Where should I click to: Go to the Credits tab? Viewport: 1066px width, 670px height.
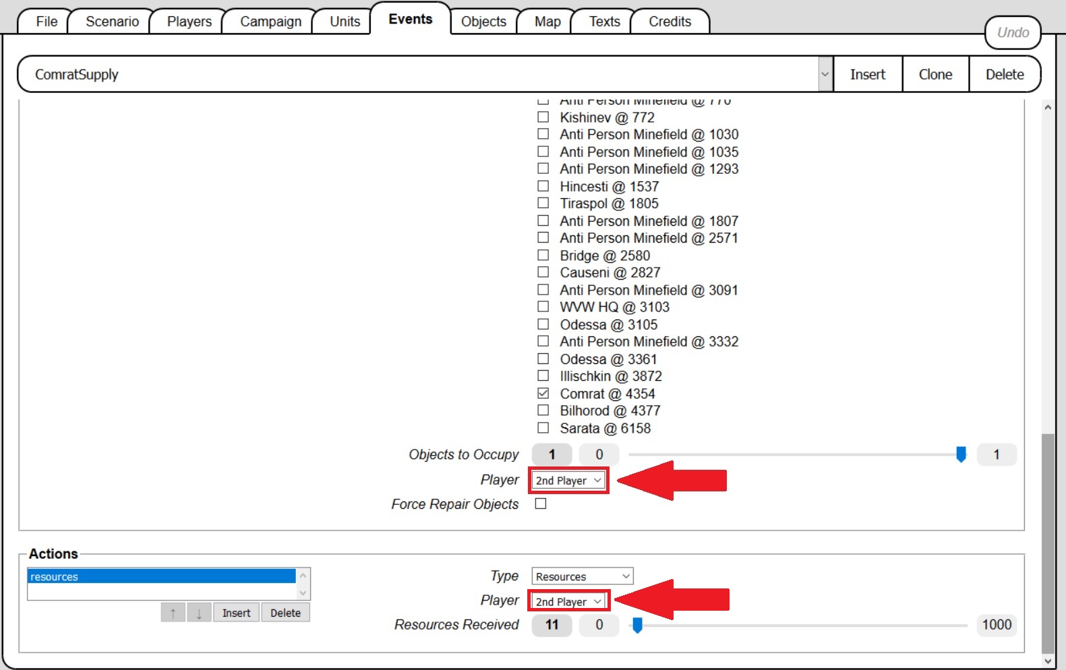pos(670,22)
